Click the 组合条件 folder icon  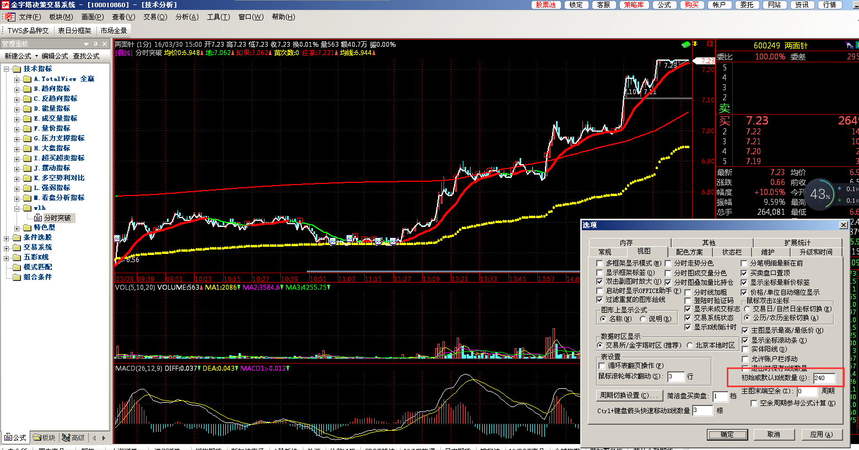(x=17, y=277)
